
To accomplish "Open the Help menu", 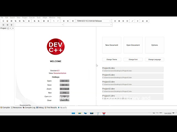I will [59, 18].
